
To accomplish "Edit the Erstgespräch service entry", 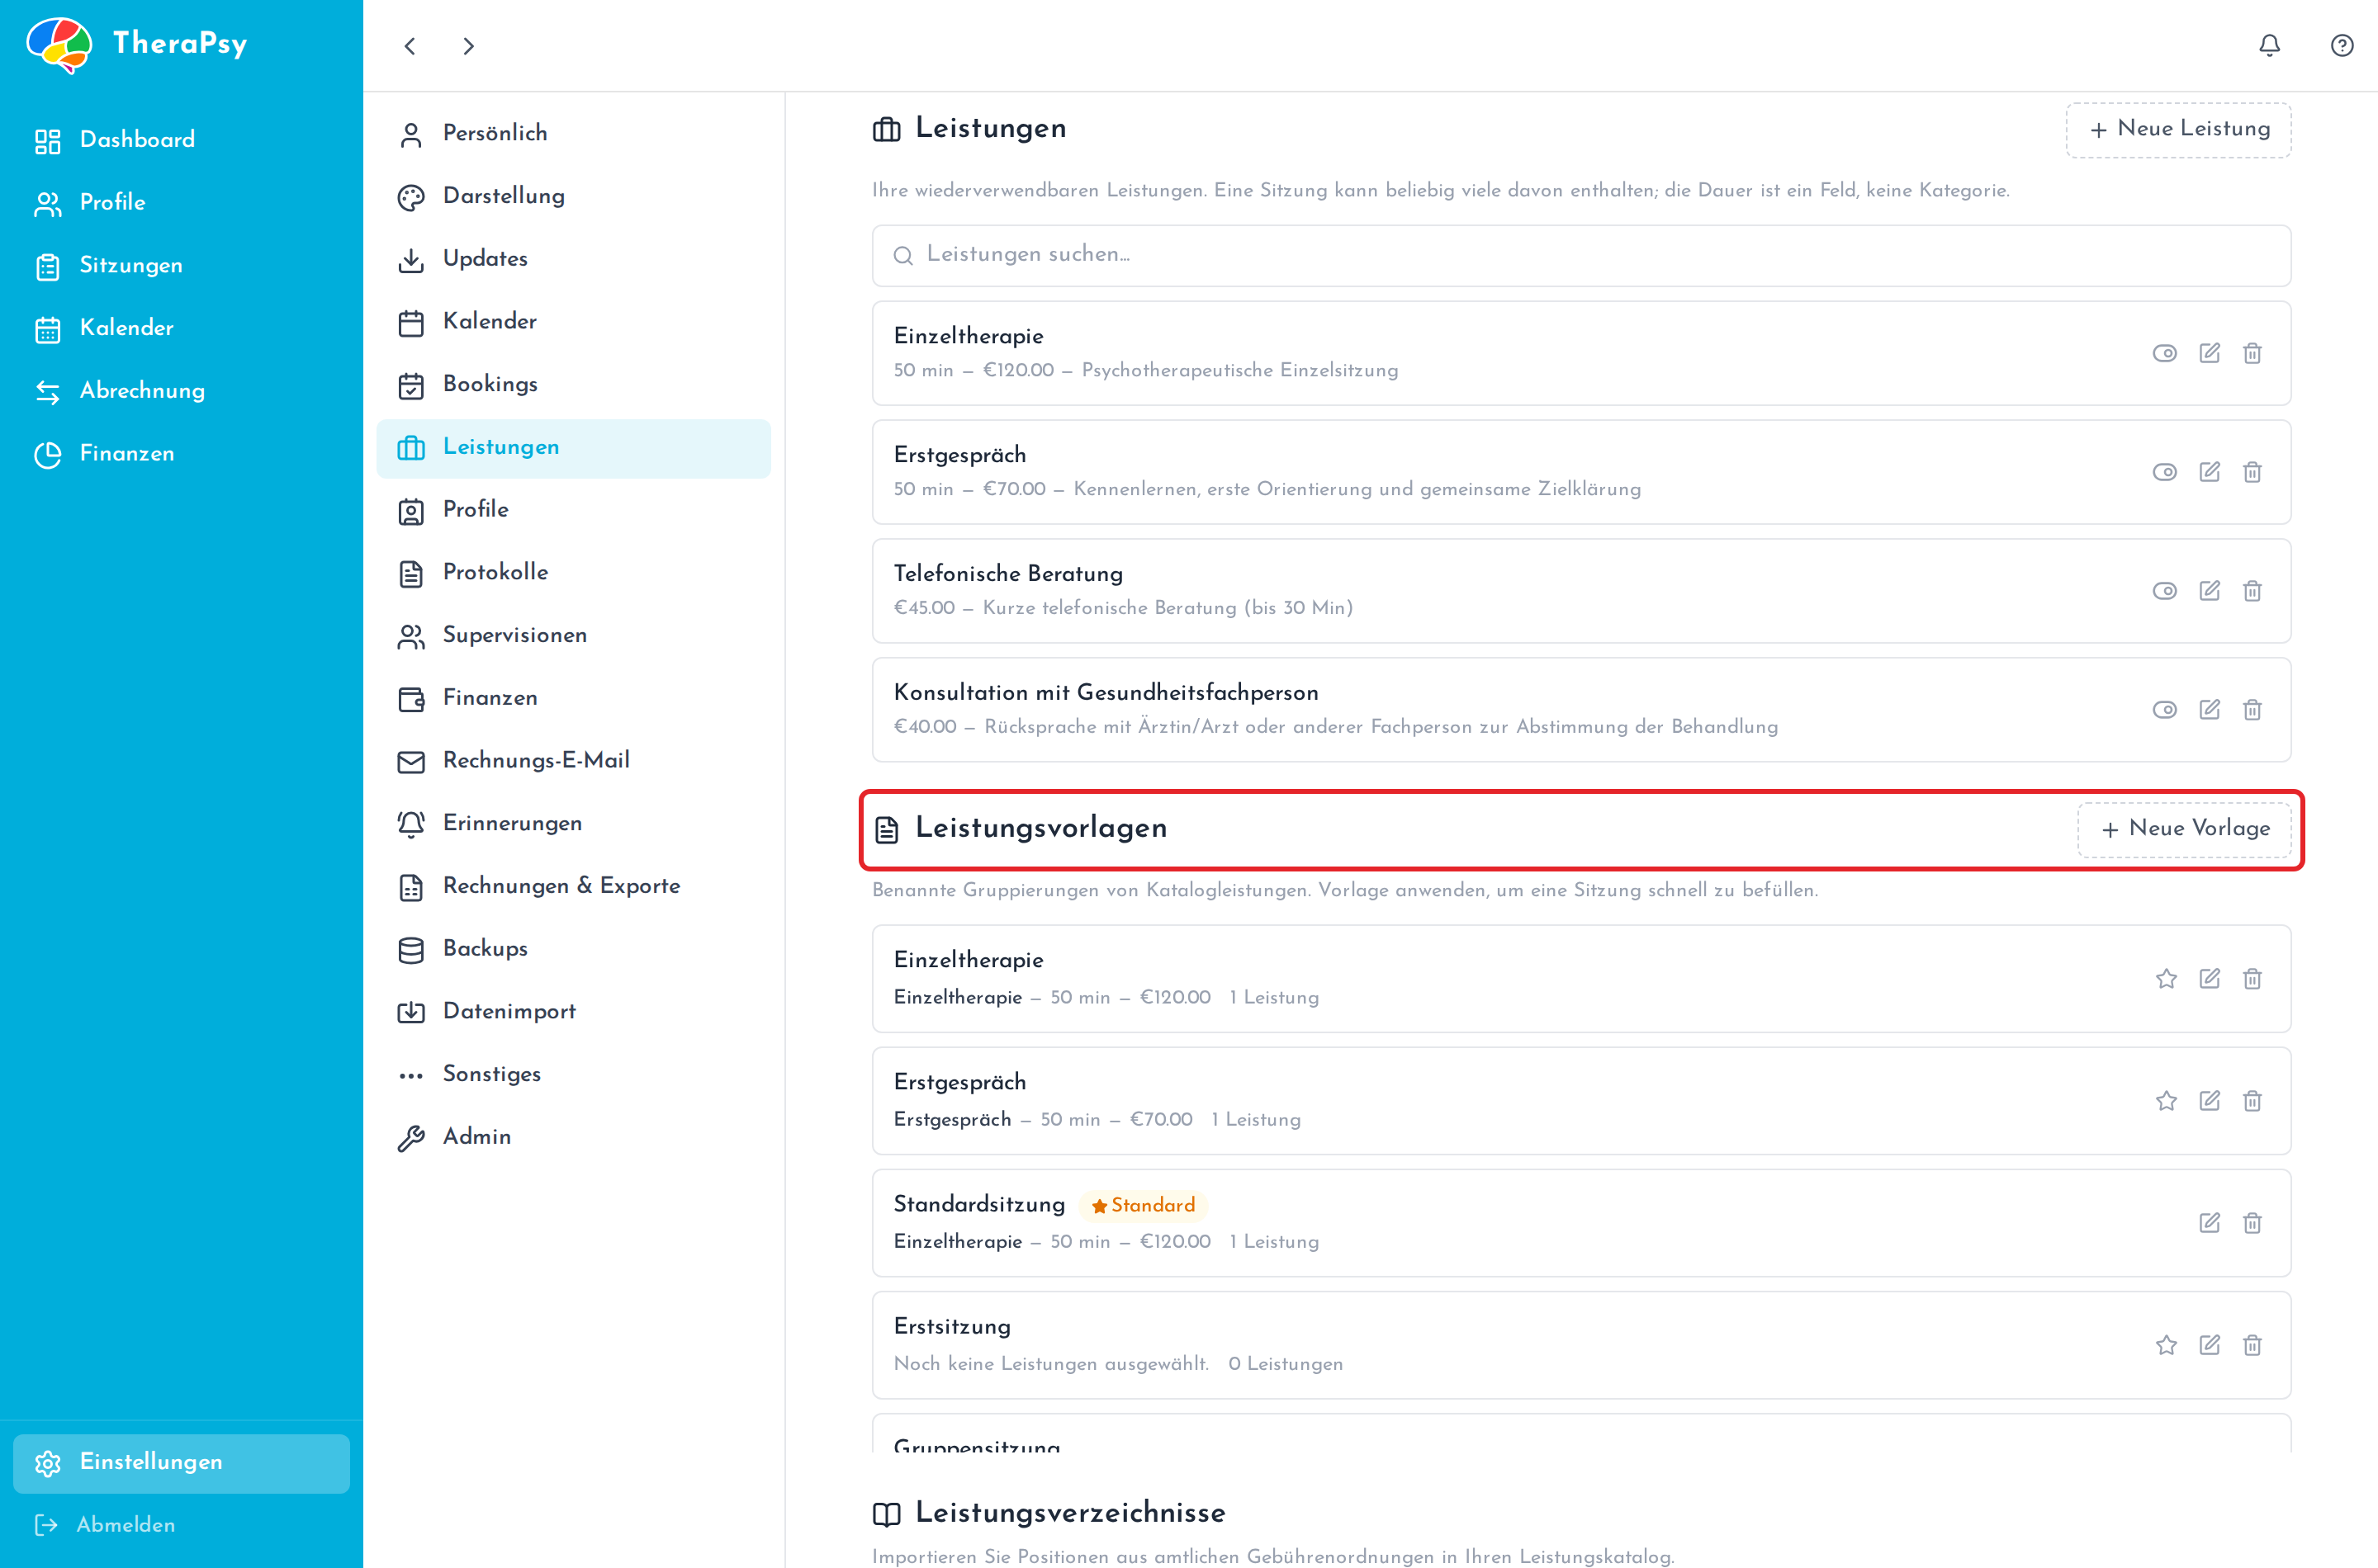I will click(2209, 472).
